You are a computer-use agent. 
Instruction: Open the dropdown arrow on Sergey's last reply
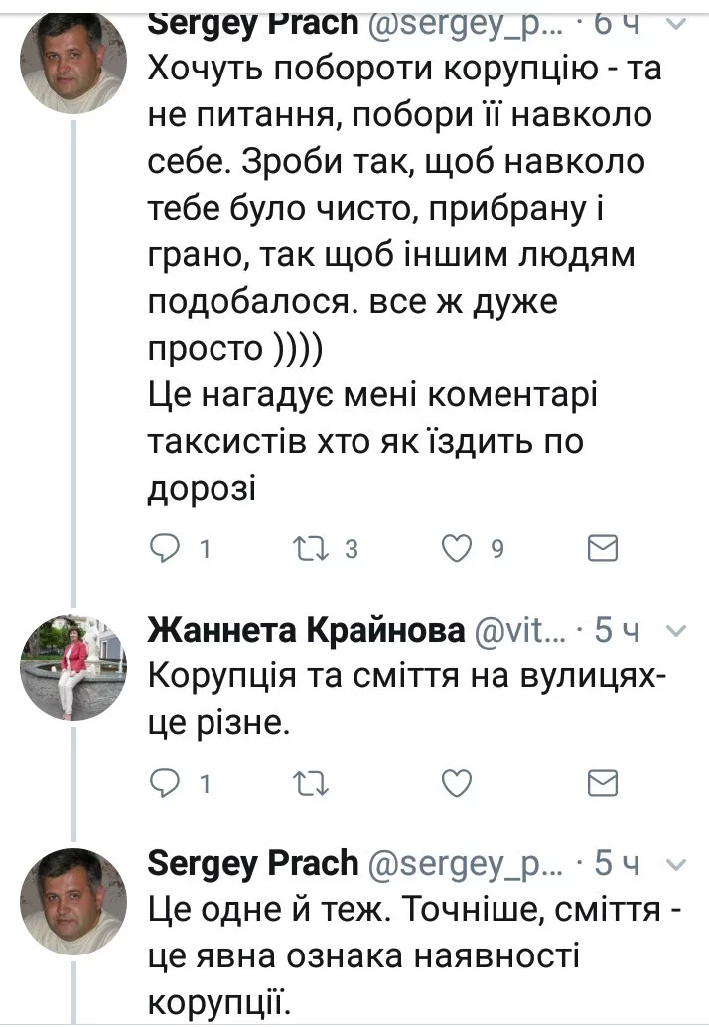tap(674, 862)
